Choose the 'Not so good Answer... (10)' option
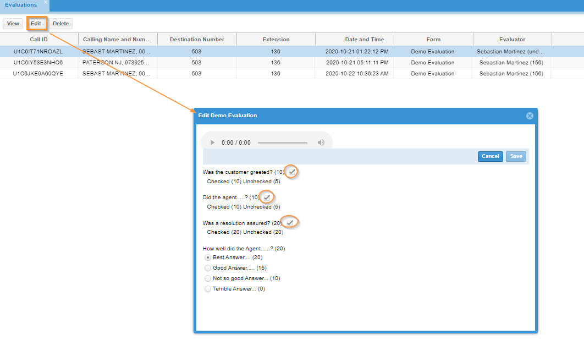Image resolution: width=584 pixels, height=345 pixels. tap(208, 278)
